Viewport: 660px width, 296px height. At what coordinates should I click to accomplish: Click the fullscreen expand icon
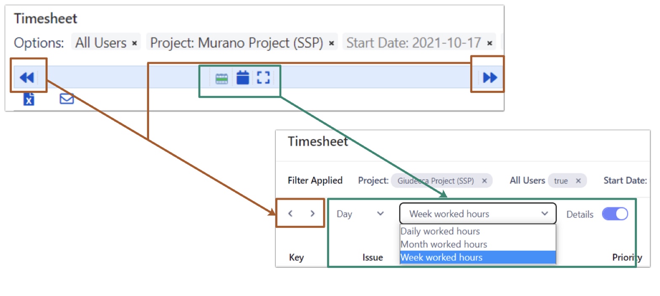coord(263,78)
